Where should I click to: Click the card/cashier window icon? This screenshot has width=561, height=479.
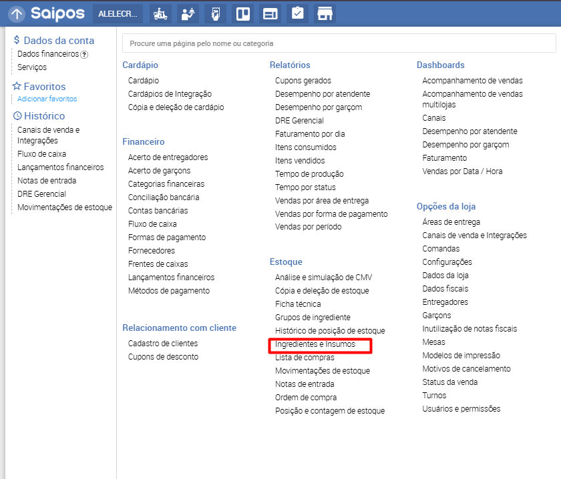(270, 14)
